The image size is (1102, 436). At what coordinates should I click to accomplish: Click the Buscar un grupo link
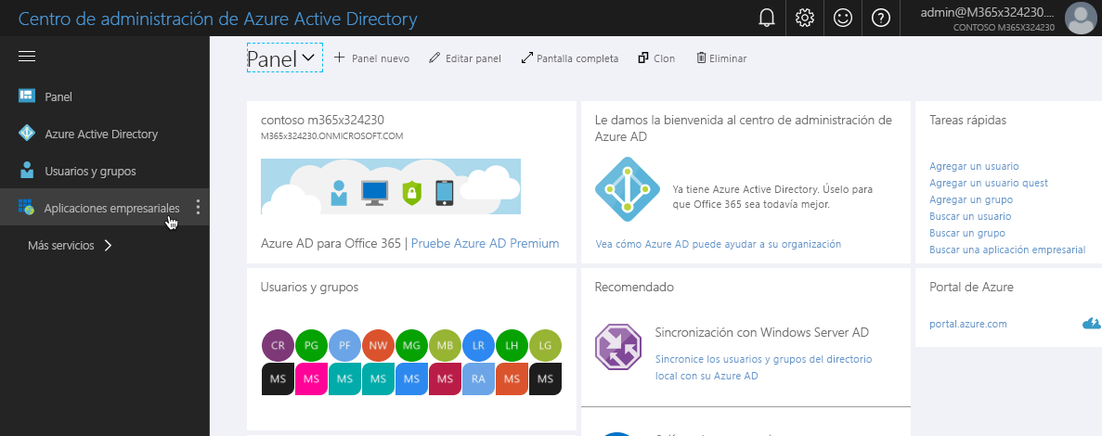(967, 233)
